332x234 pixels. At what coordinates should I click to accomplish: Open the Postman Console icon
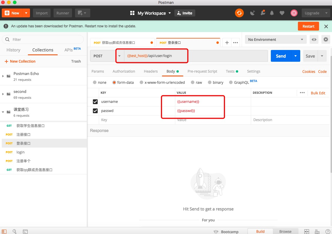click(x=25, y=231)
